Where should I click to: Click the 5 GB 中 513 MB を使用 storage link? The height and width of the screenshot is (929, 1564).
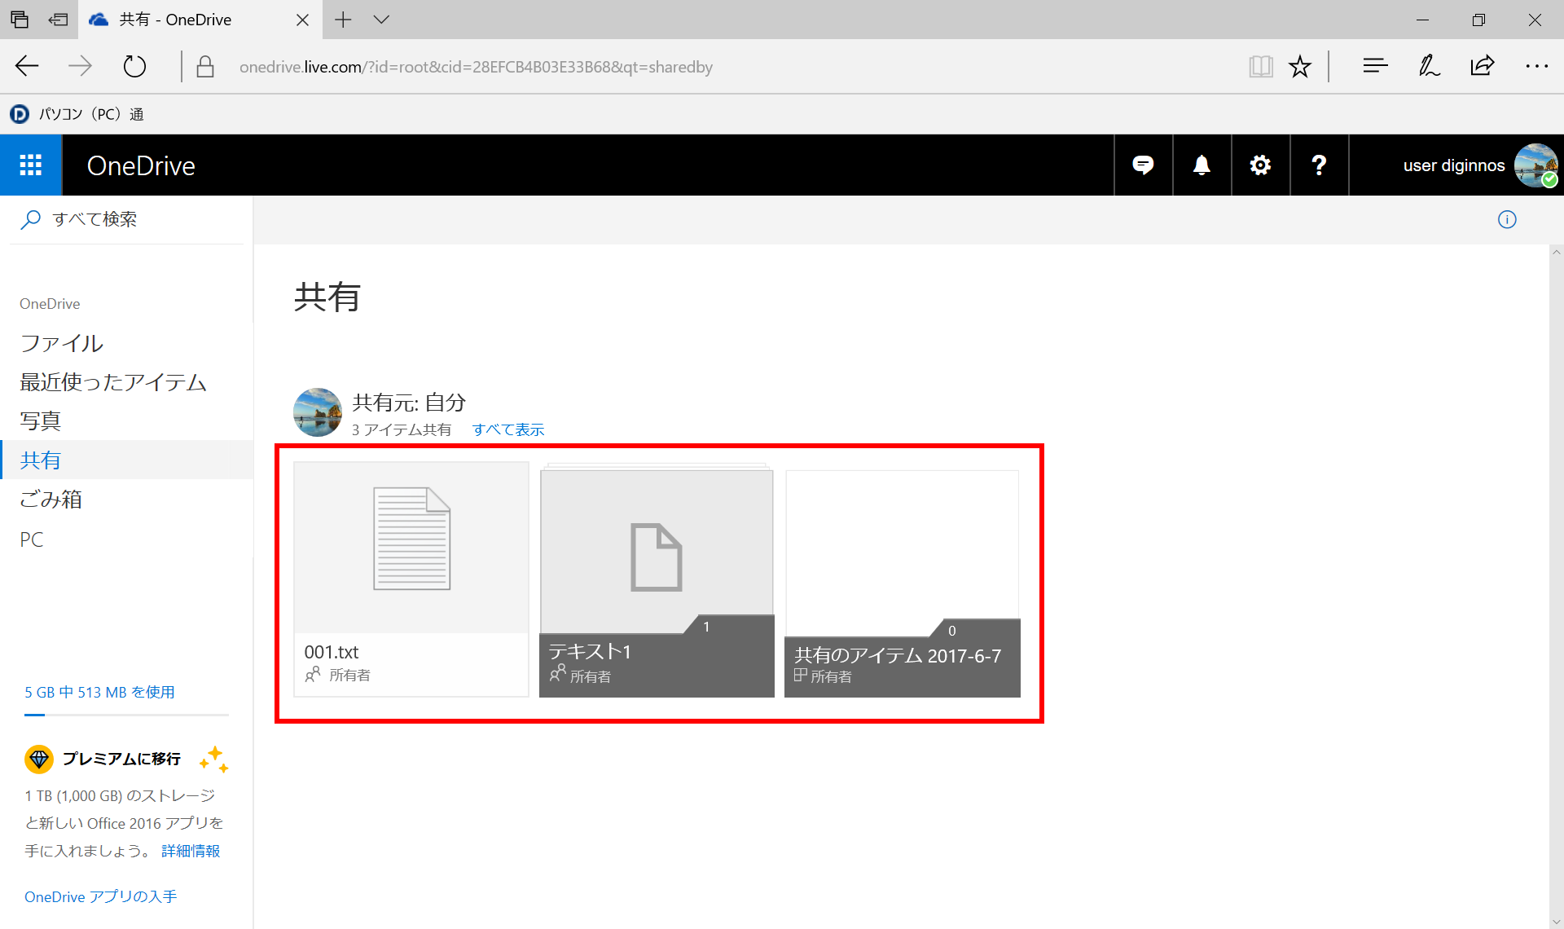[99, 692]
